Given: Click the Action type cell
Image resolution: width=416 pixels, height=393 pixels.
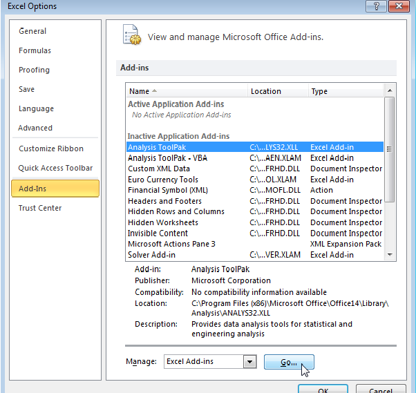Looking at the screenshot, I should (321, 190).
